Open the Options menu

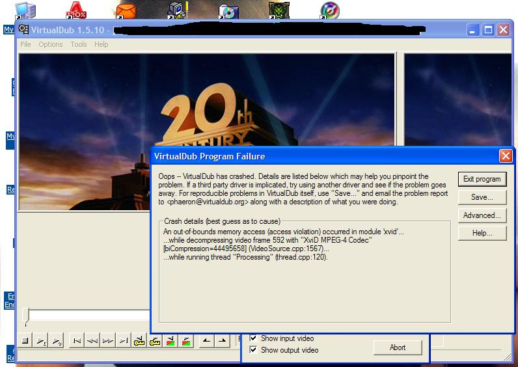51,44
